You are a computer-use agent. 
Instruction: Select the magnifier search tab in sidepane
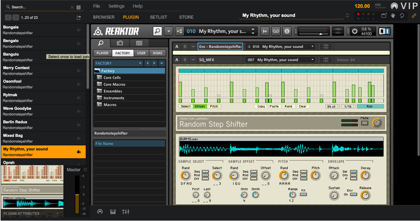[x=101, y=43]
